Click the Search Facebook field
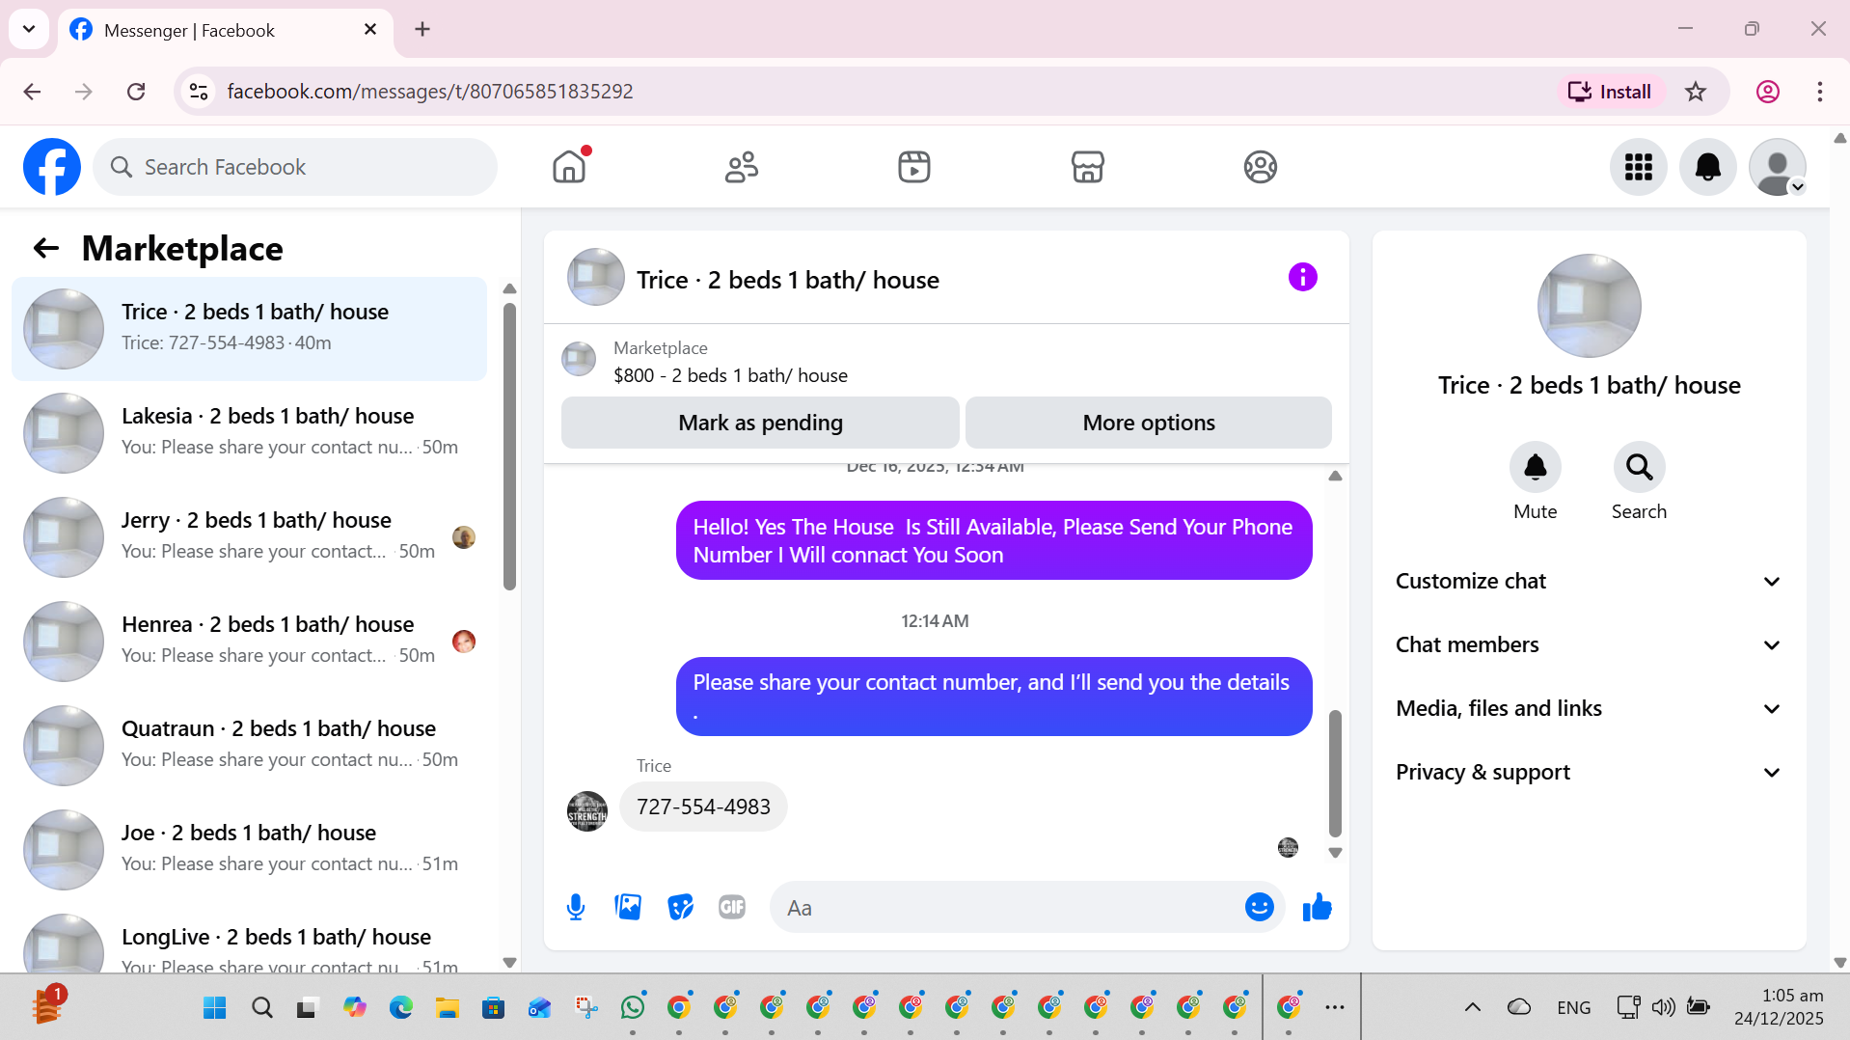 [295, 167]
